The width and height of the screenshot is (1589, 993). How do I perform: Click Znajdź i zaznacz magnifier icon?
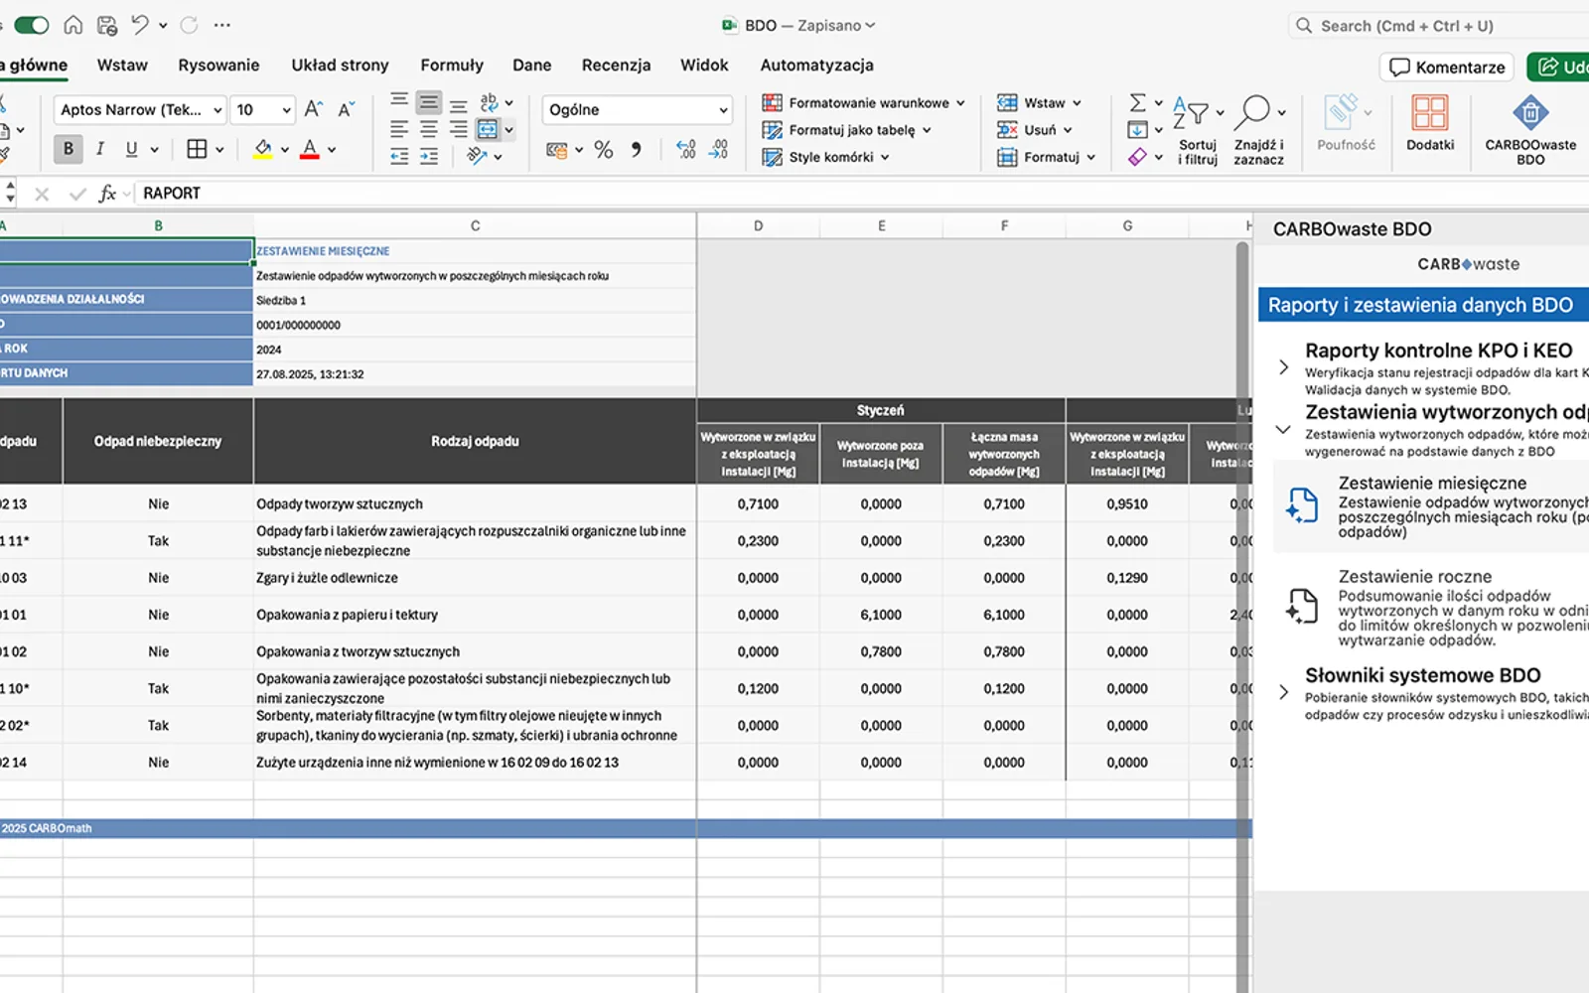tap(1253, 112)
